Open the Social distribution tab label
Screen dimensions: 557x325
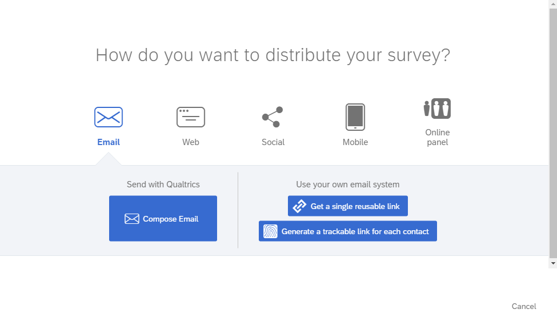(x=273, y=142)
